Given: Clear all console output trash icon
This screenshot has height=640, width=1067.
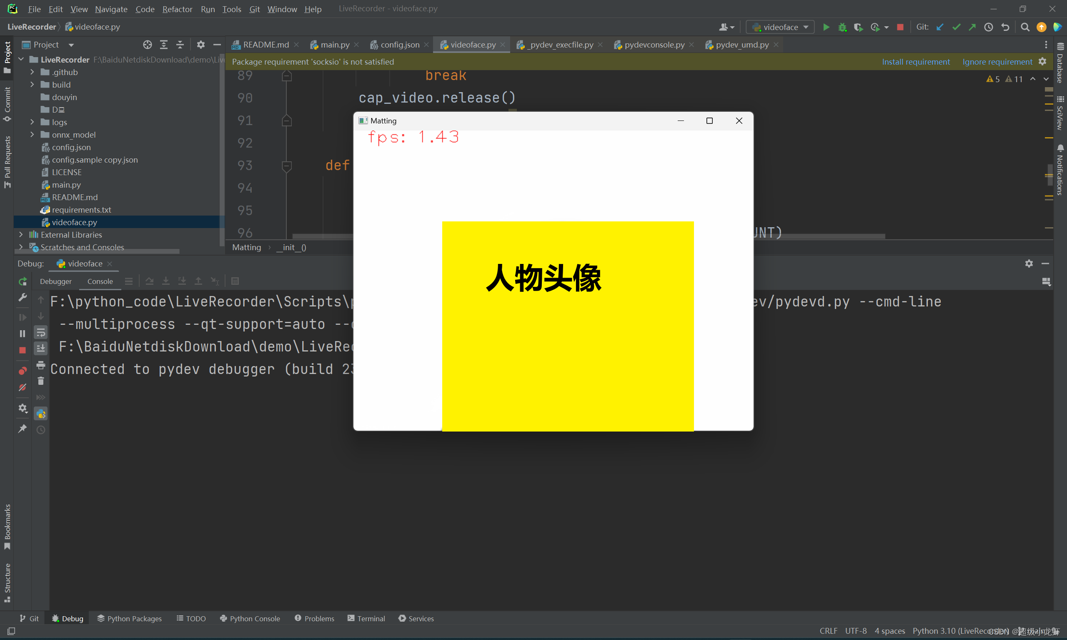Looking at the screenshot, I should (40, 381).
